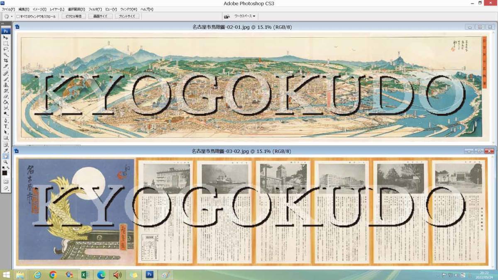This screenshot has width=498, height=280.
Task: Select the Eyedropper tool
Action: (6, 150)
